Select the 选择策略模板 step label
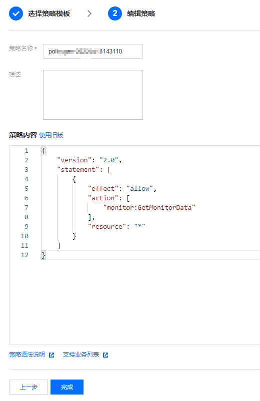Screen dimensions: 260x401 (49, 13)
